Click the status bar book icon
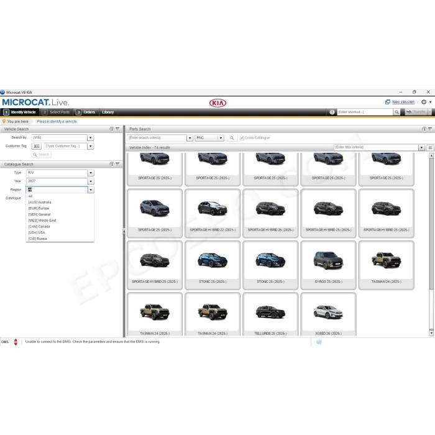The image size is (435, 435). (x=319, y=342)
